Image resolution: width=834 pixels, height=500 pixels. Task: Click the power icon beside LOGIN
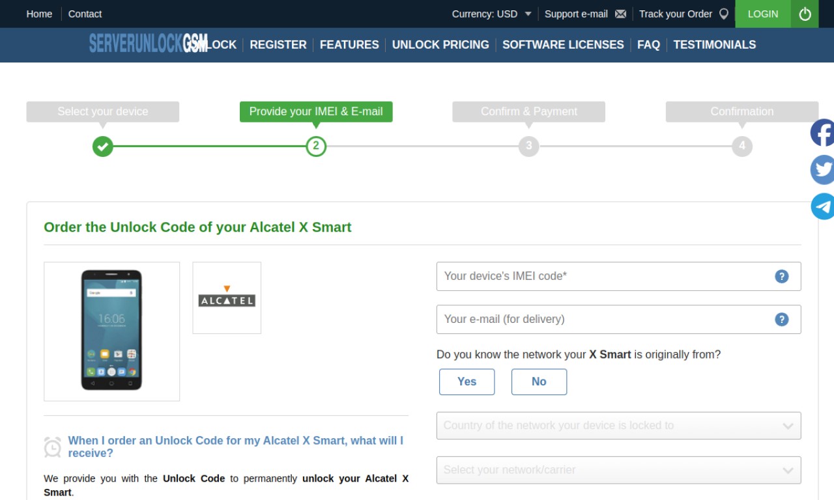tap(805, 14)
